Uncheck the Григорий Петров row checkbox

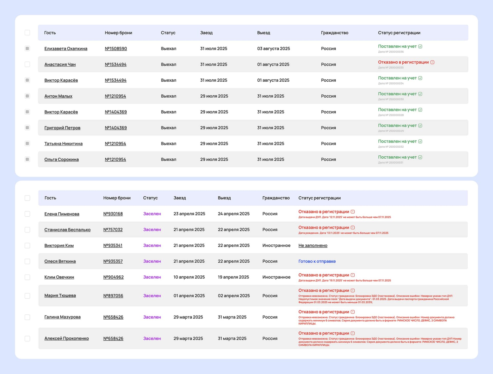tap(27, 128)
